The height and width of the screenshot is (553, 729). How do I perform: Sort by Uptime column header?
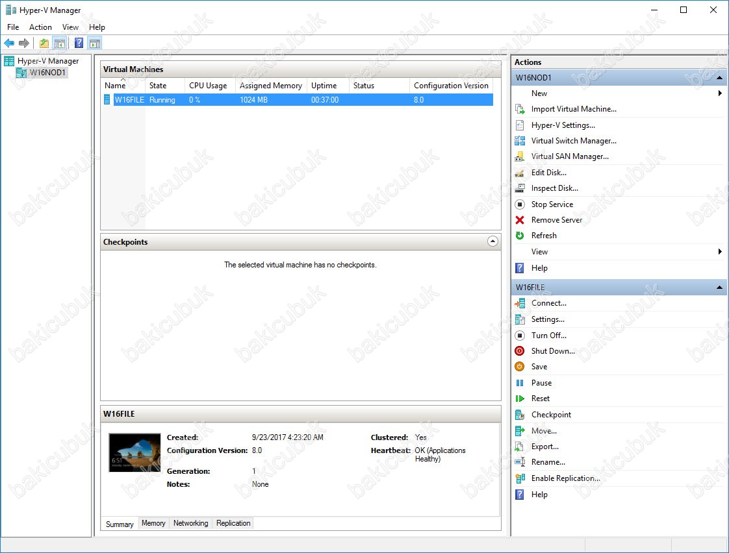tap(327, 86)
